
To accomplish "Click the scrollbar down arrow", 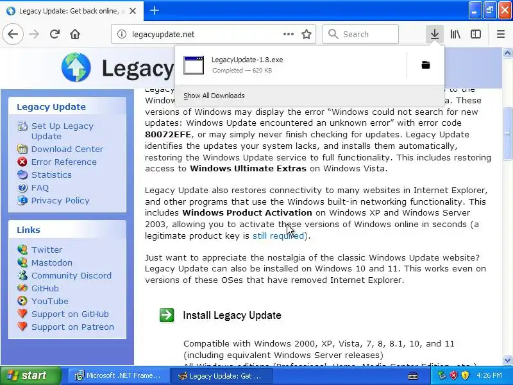I will point(507,360).
